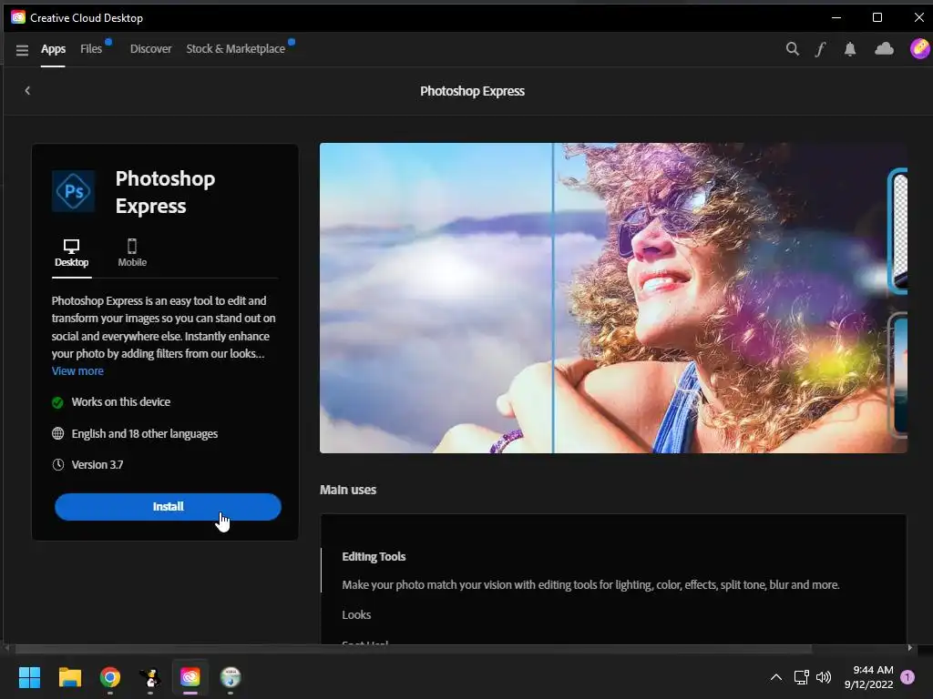
Task: Click the next carousel phone preview
Action: (x=897, y=231)
